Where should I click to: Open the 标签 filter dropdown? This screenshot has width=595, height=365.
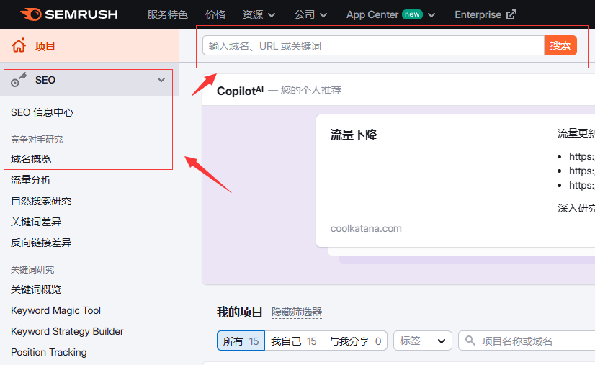click(423, 341)
